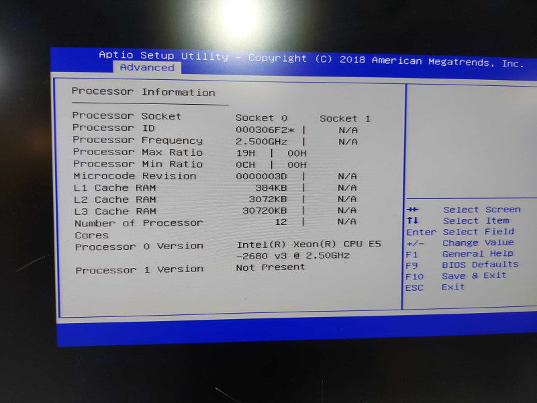Click the Processor ID label

(x=113, y=128)
